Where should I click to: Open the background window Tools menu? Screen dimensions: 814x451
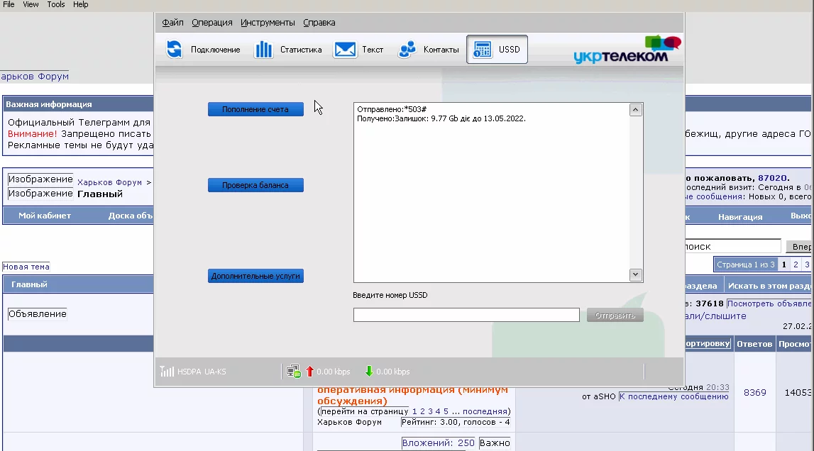pos(56,5)
